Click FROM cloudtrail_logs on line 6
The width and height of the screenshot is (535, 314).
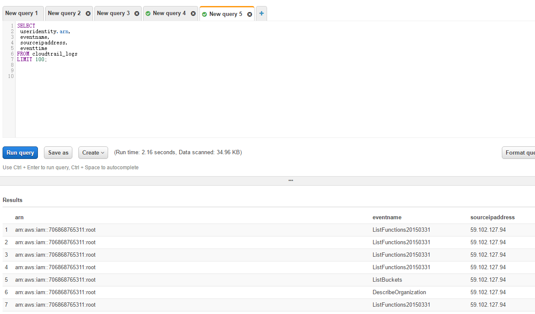[x=47, y=54]
